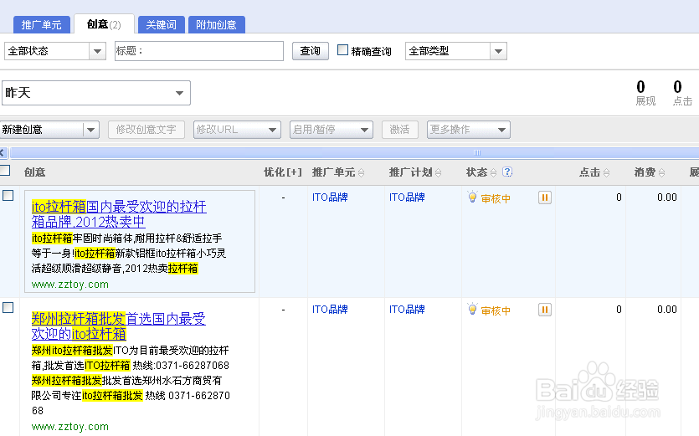
Task: Open status column help question icon
Action: (506, 172)
